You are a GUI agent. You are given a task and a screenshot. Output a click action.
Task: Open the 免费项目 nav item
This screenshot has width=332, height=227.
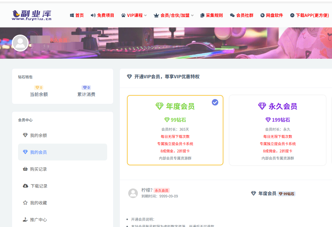(x=102, y=15)
